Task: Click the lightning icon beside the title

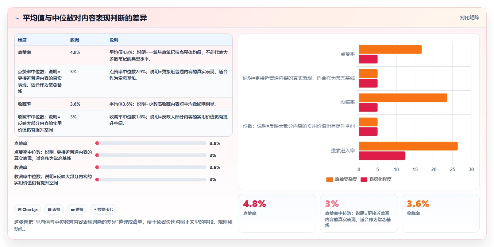Action: click(x=17, y=18)
